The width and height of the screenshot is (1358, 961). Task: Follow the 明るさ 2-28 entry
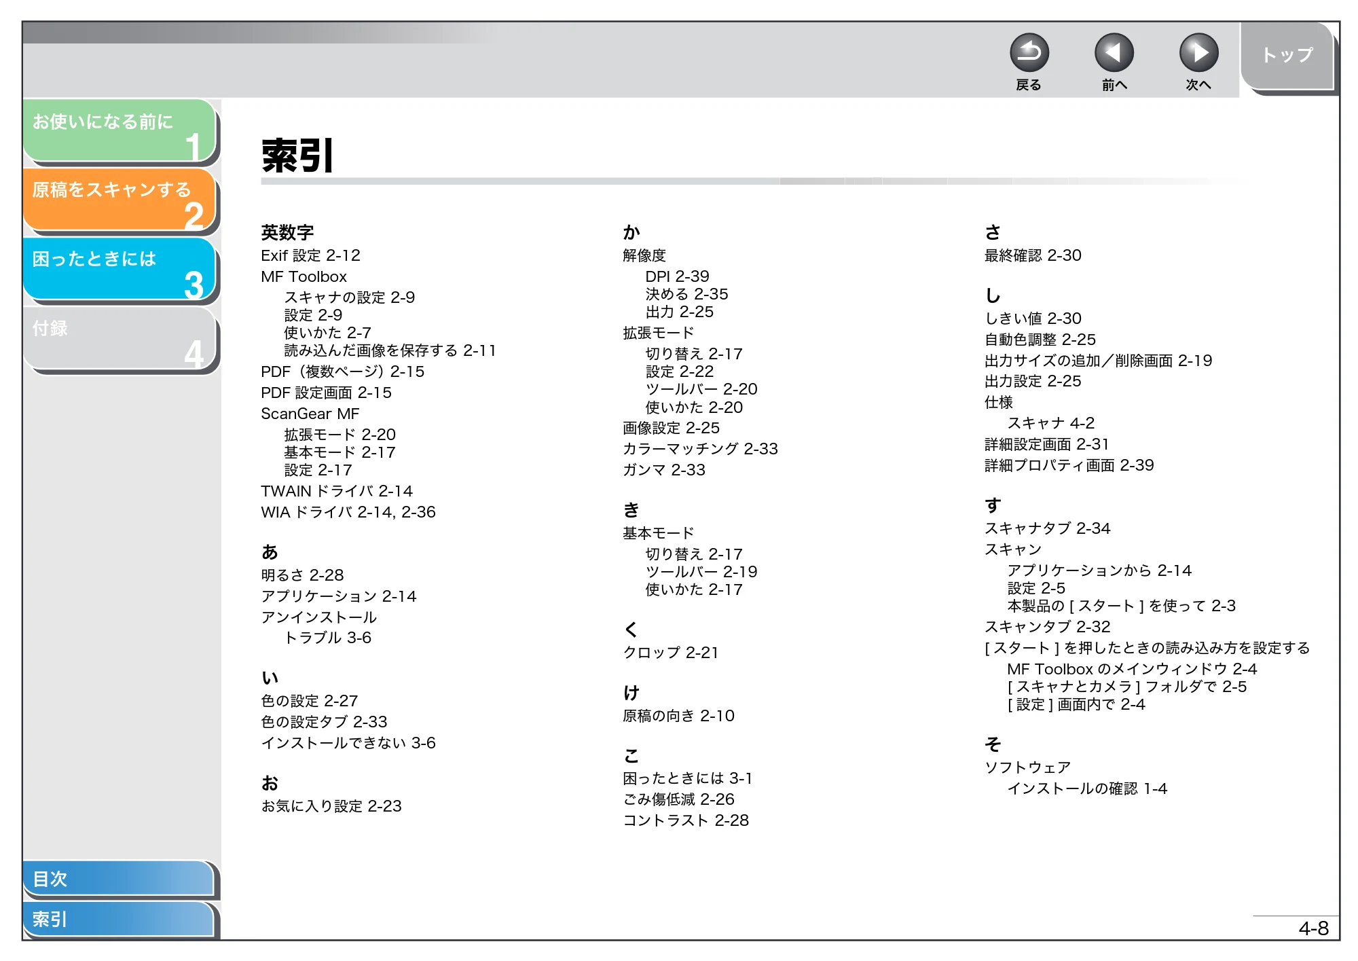click(x=302, y=575)
